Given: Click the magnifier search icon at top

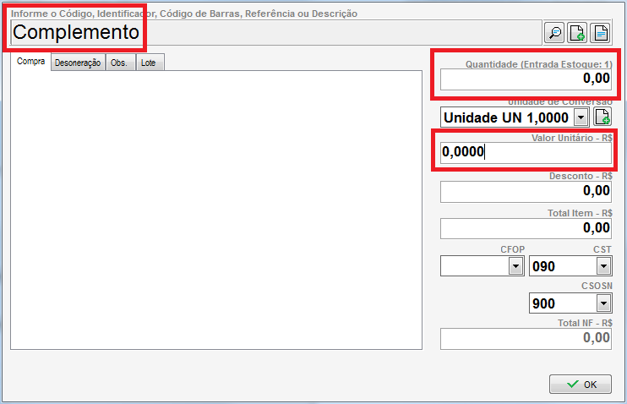Looking at the screenshot, I should click(x=555, y=33).
